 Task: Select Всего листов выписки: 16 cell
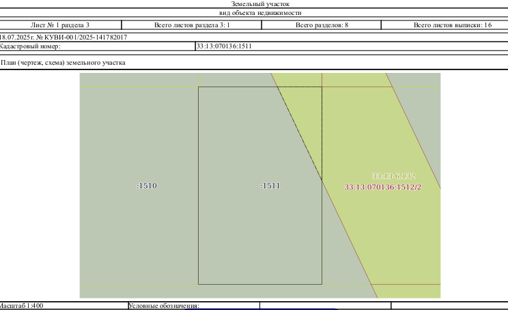click(x=444, y=25)
